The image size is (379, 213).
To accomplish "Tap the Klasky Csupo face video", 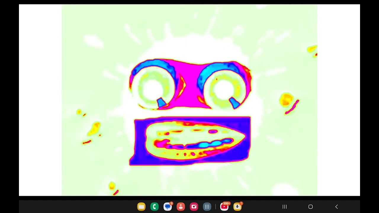I will (189, 100).
